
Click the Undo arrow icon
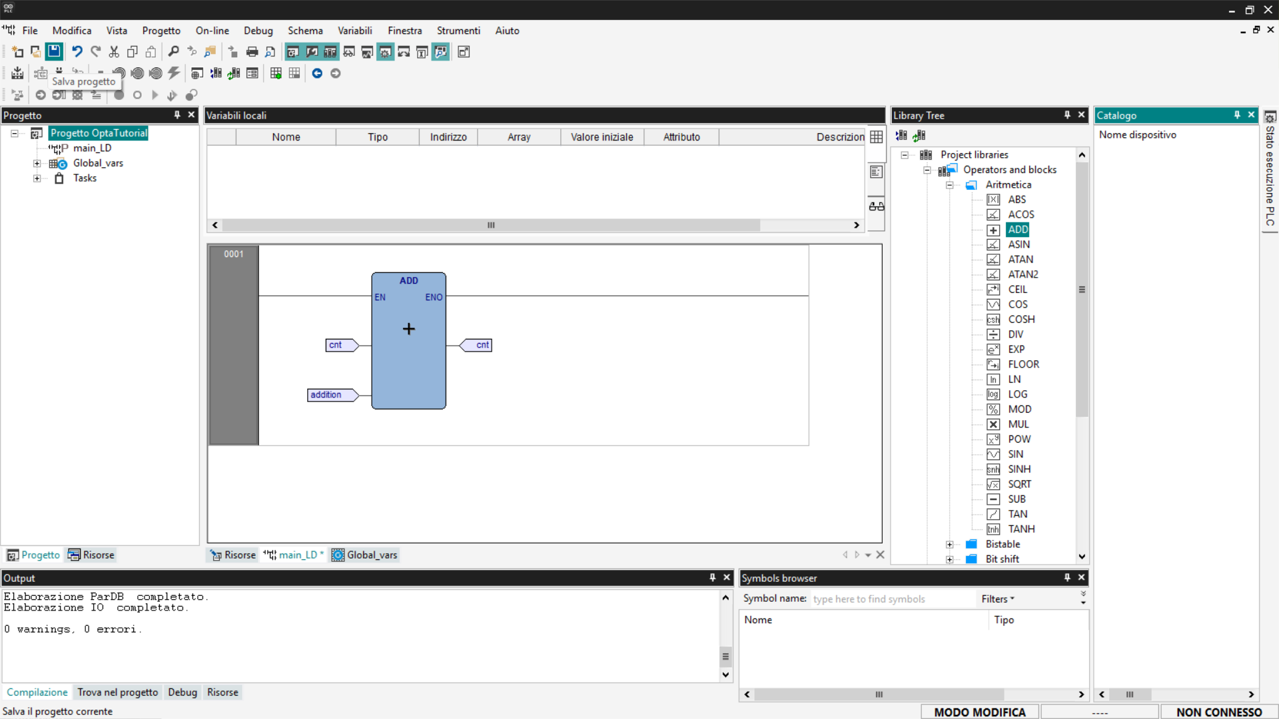[77, 51]
